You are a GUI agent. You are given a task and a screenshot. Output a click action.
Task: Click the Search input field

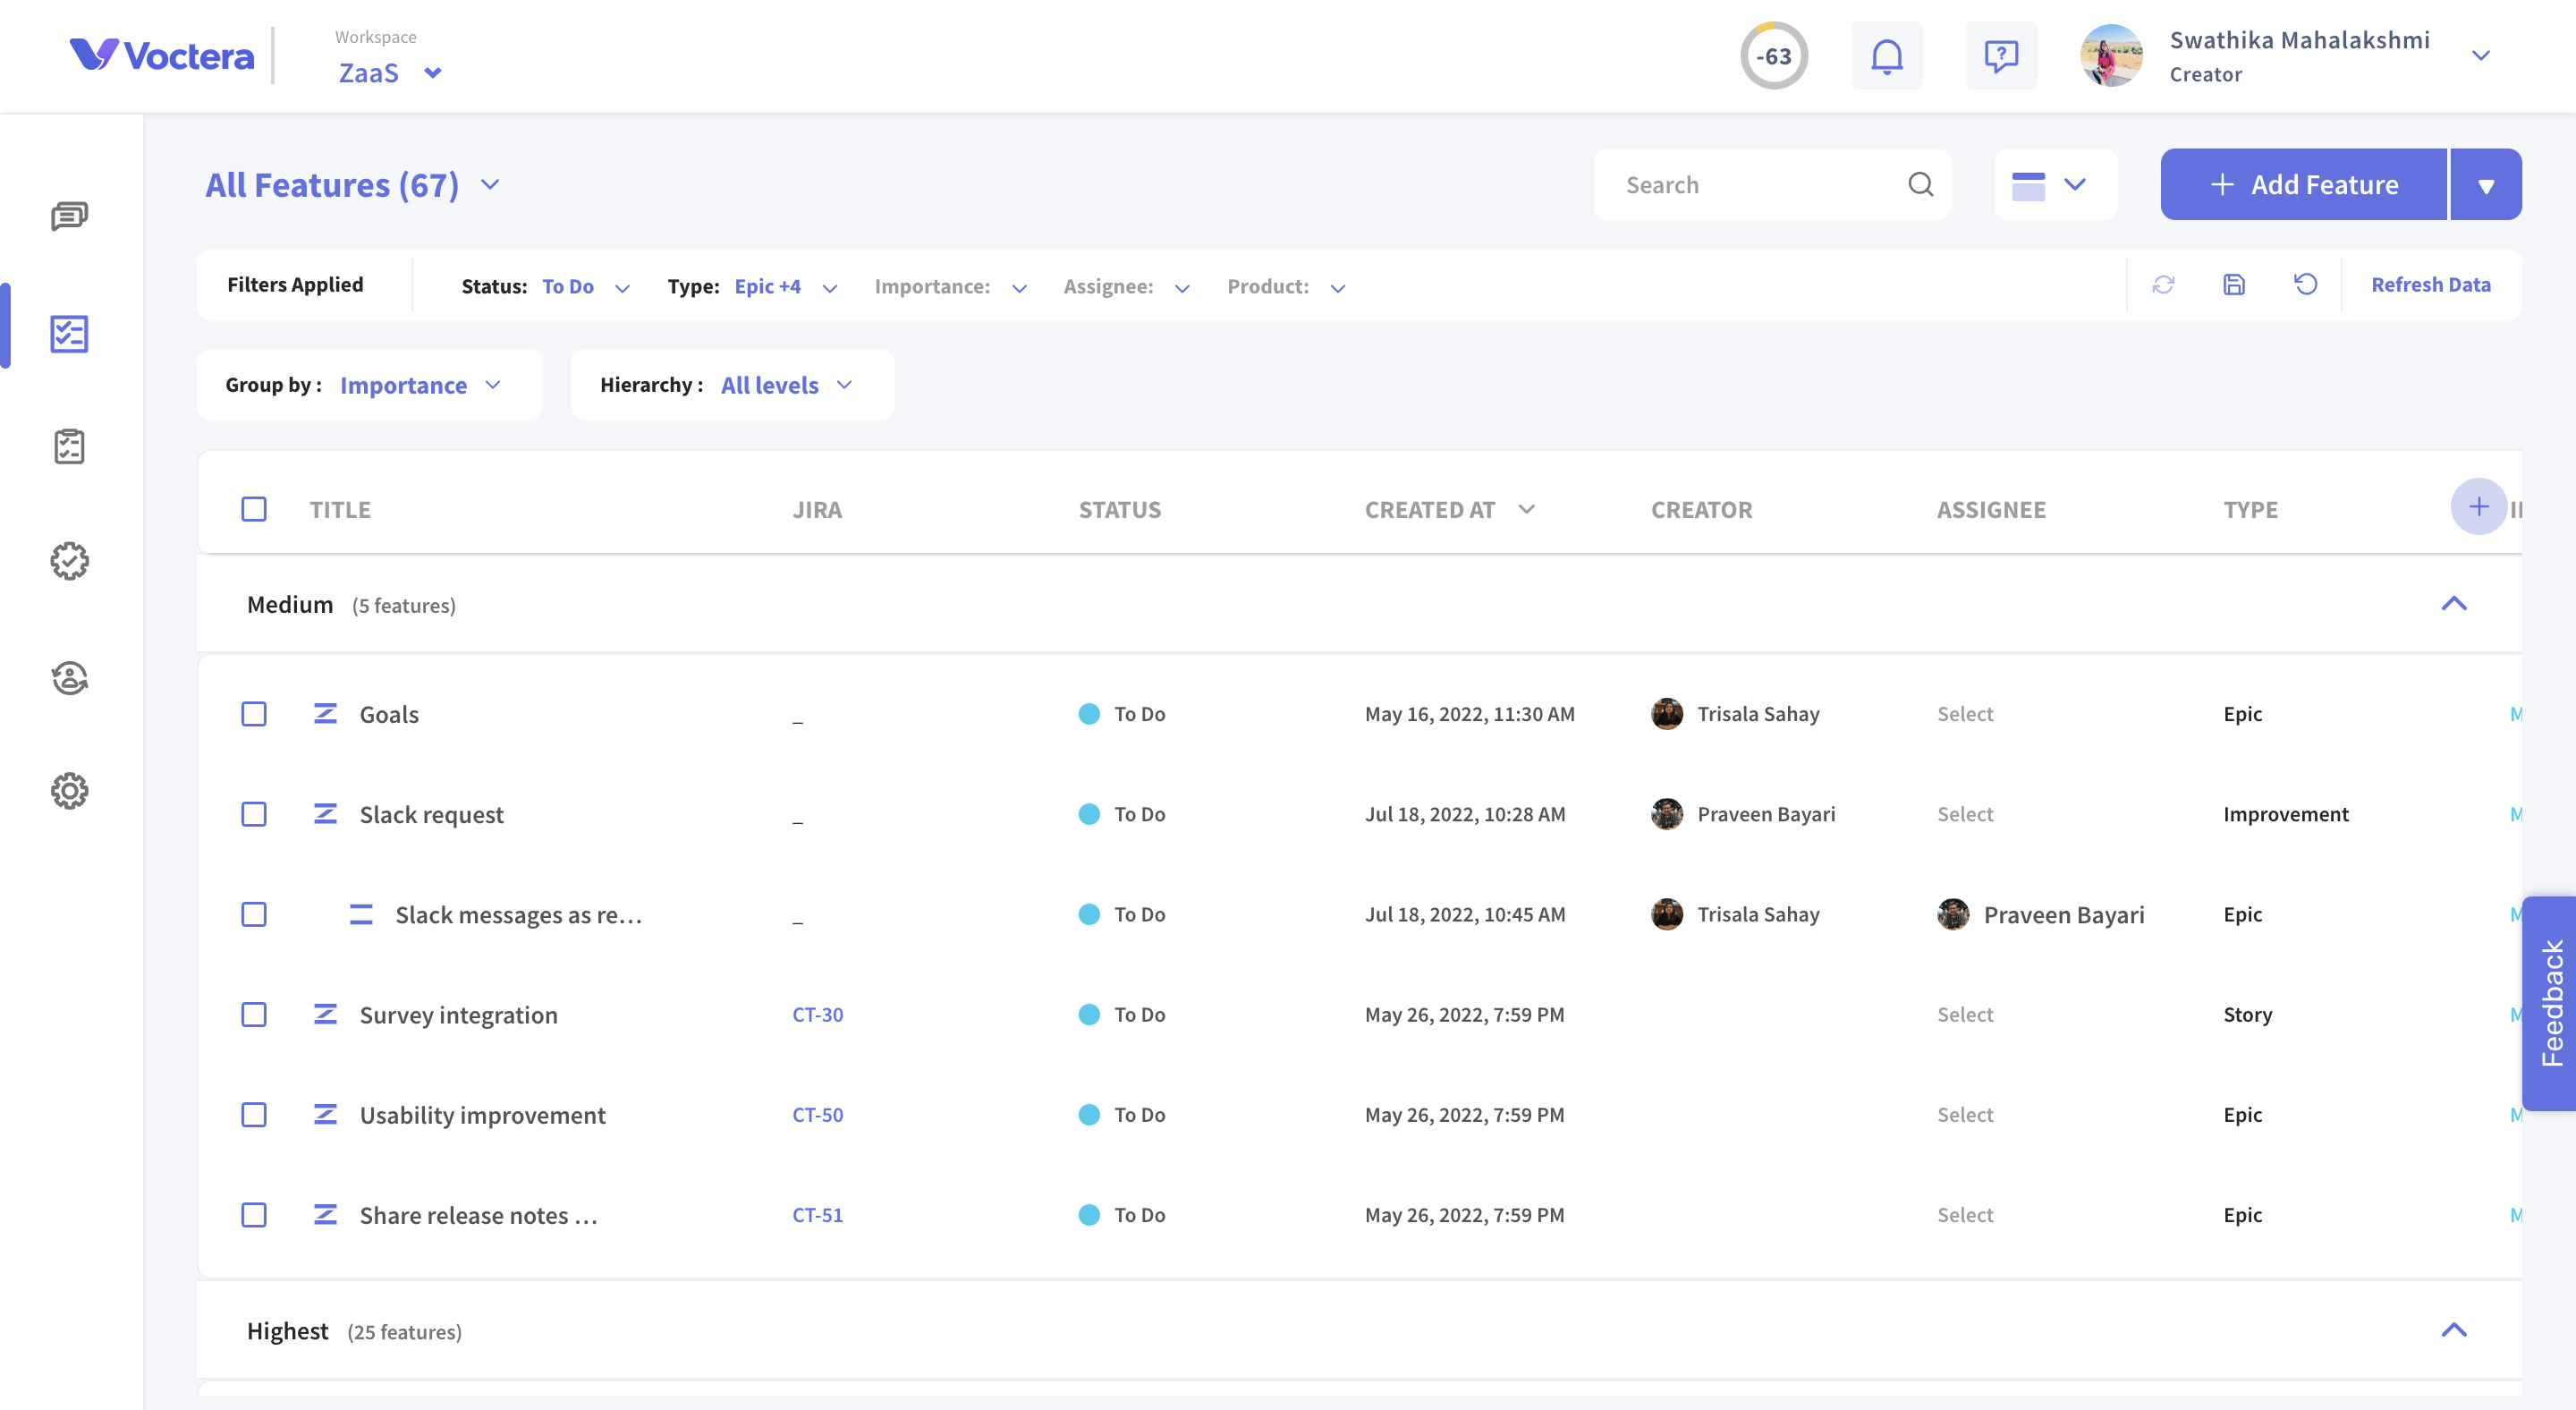1772,184
